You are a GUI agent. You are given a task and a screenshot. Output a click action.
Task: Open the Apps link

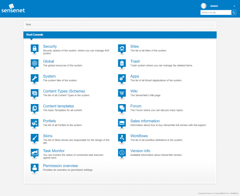[135, 76]
